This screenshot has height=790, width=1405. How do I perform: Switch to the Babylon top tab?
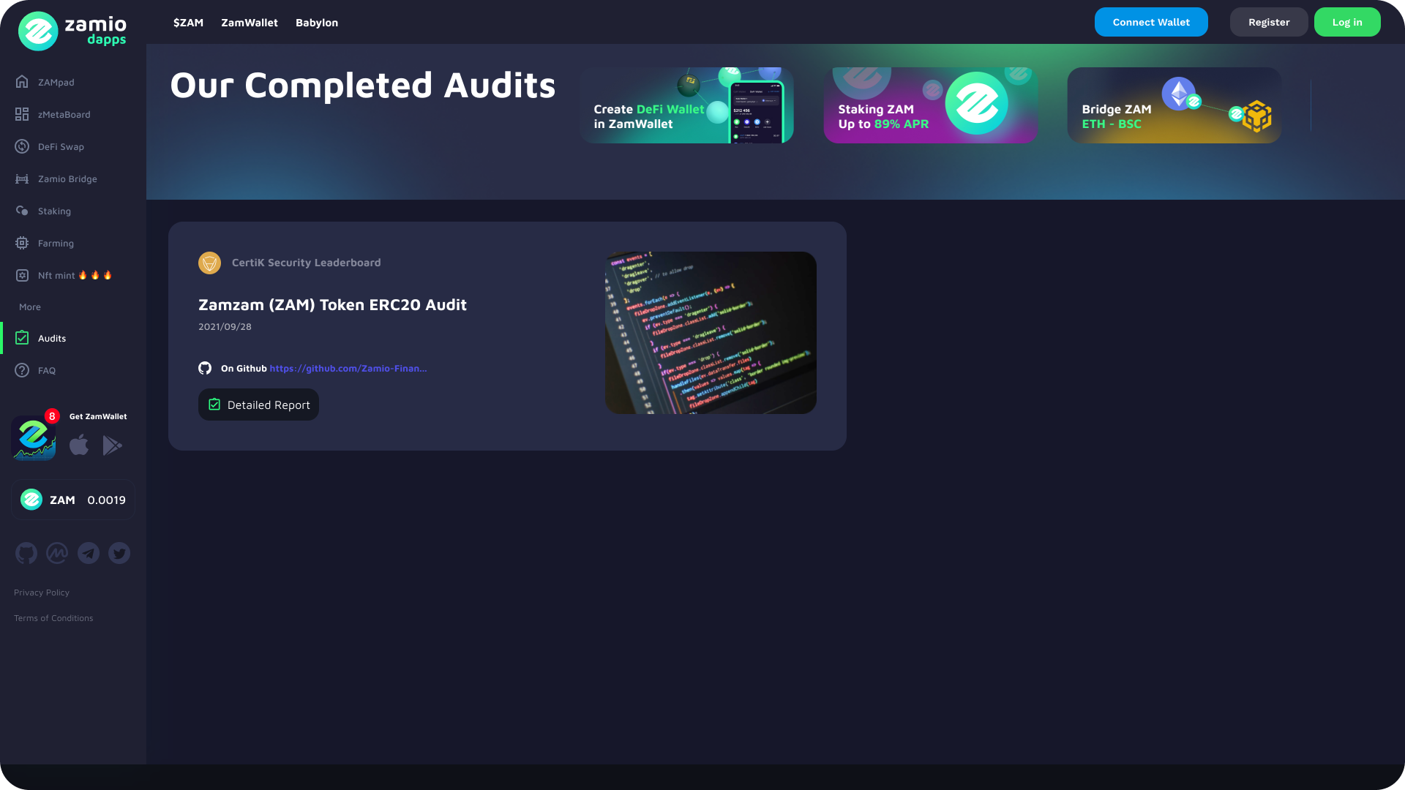point(317,23)
